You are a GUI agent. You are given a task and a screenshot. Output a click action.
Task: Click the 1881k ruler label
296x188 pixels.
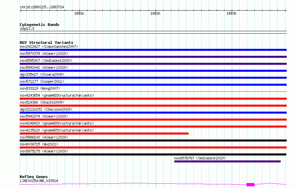tap(79, 13)
